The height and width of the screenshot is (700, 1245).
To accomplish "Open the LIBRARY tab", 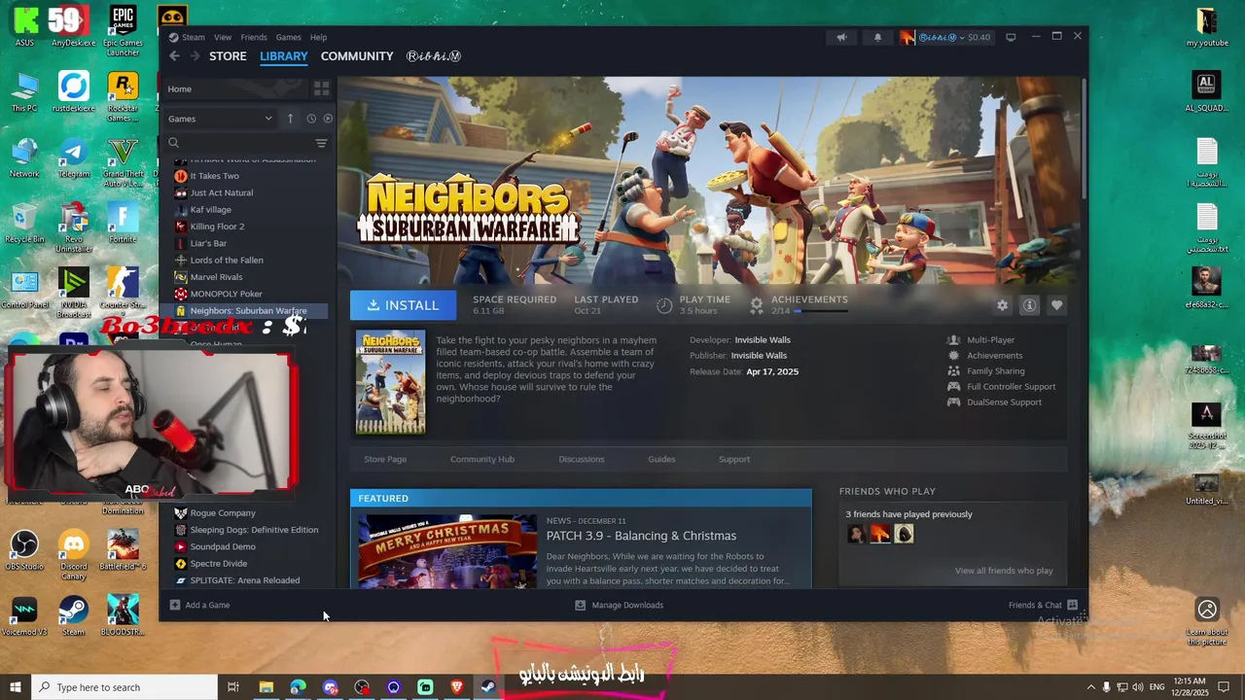I will click(284, 56).
